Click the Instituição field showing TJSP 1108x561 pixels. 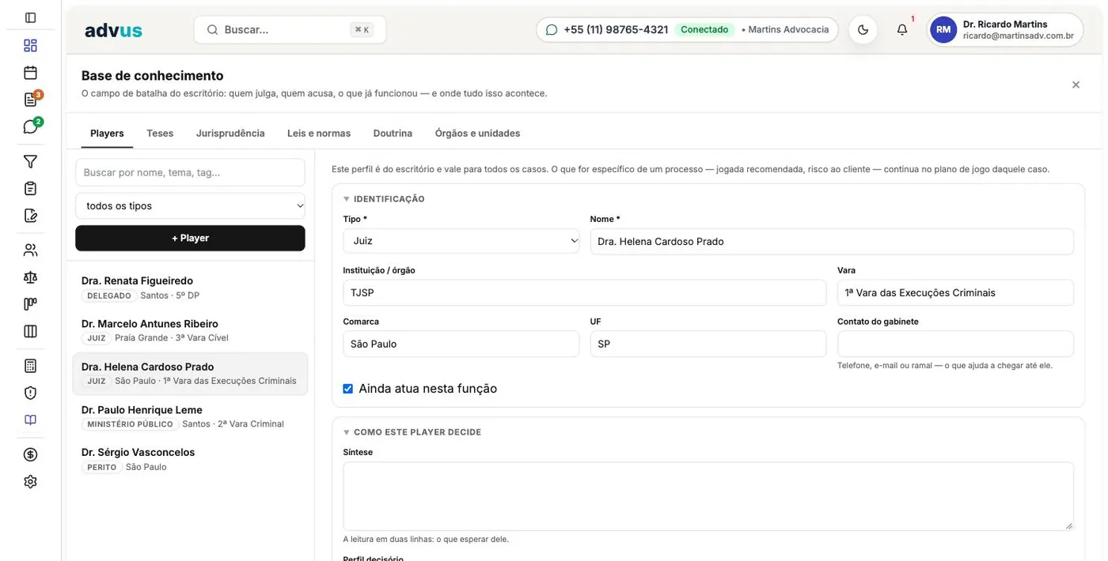pyautogui.click(x=584, y=292)
